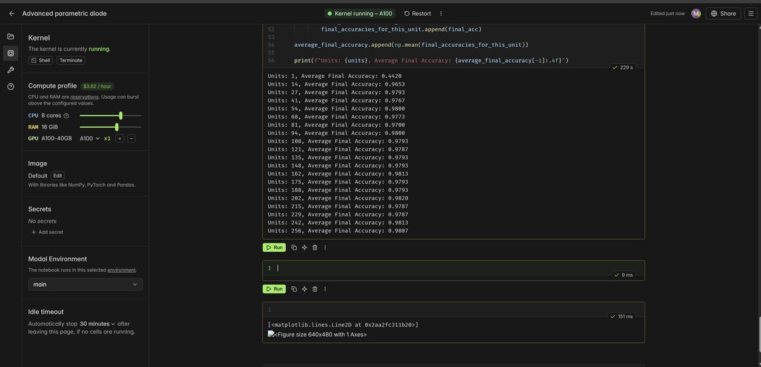Viewport: 761px width, 367px height.
Task: Click the Edited just now label
Action: click(x=668, y=13)
